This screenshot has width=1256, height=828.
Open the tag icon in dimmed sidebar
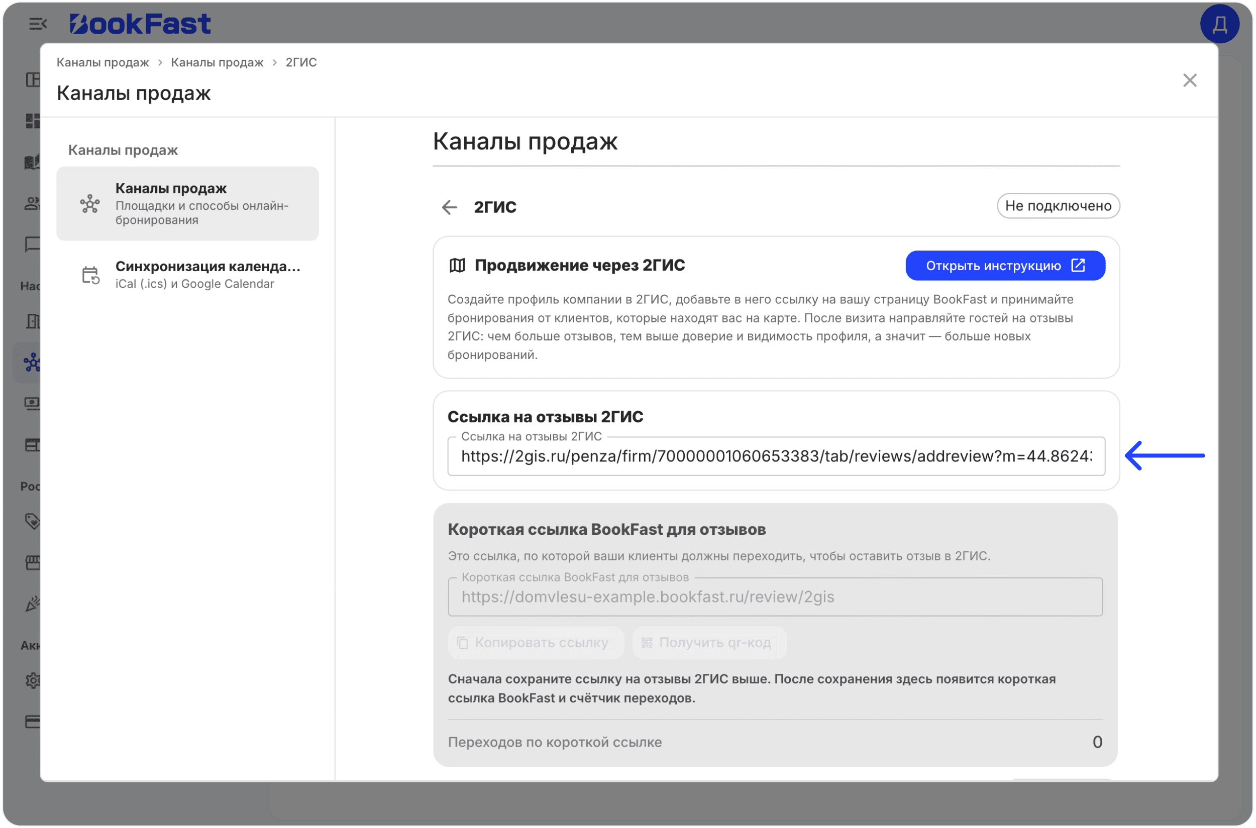click(33, 521)
